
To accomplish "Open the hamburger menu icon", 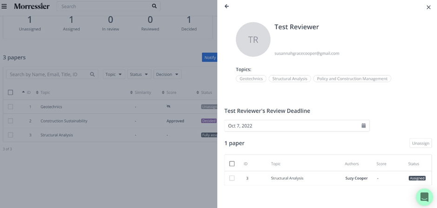I will coord(4,6).
